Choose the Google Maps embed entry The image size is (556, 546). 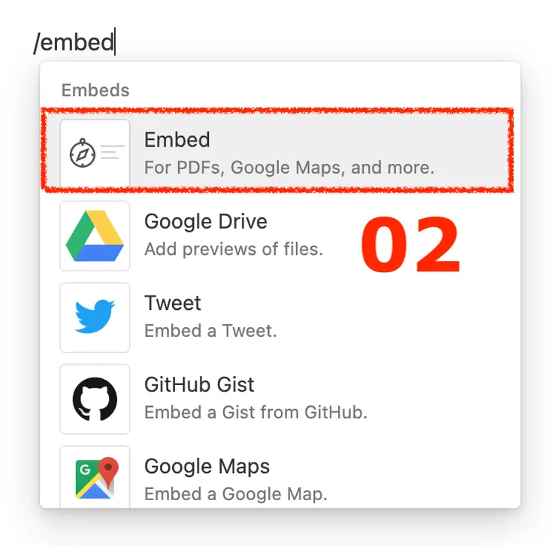[x=207, y=466]
